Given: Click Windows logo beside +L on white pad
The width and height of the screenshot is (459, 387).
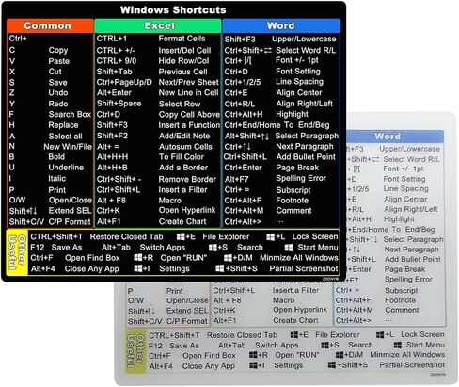Looking at the screenshot, I should coord(380,334).
